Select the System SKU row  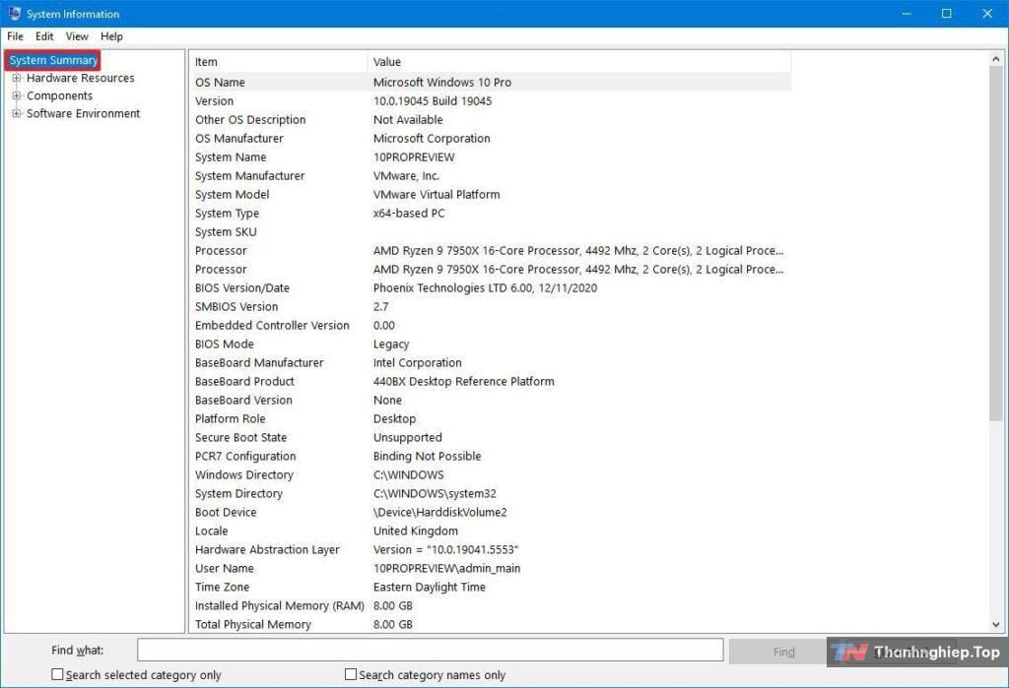tap(491, 231)
